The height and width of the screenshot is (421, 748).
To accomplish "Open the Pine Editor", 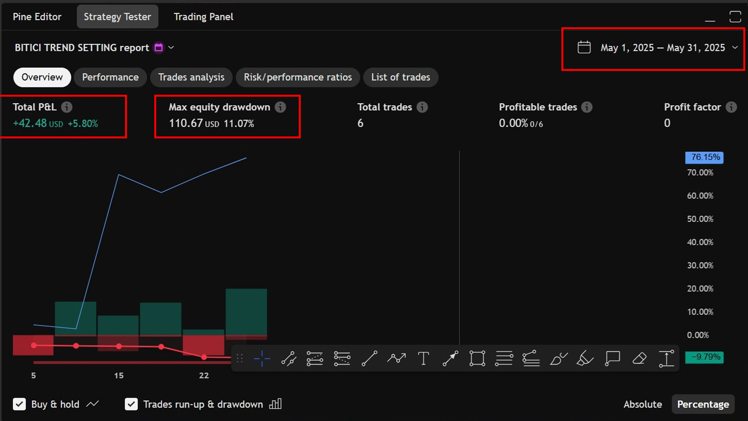I will pyautogui.click(x=37, y=16).
